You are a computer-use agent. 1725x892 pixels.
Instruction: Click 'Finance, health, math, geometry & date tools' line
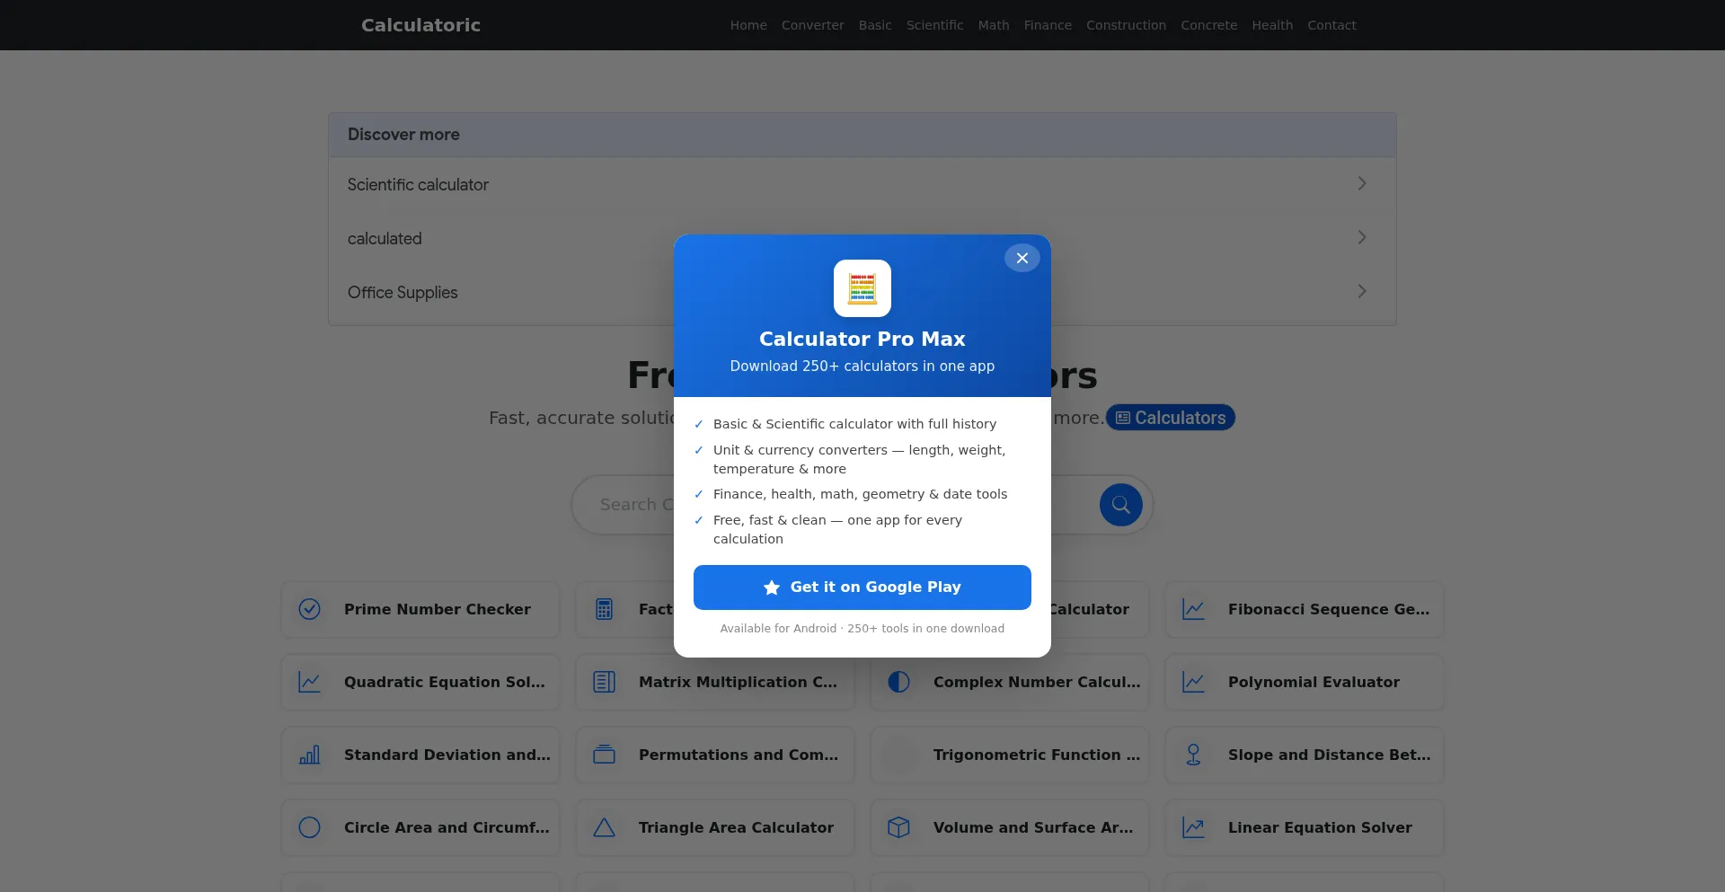point(860,494)
